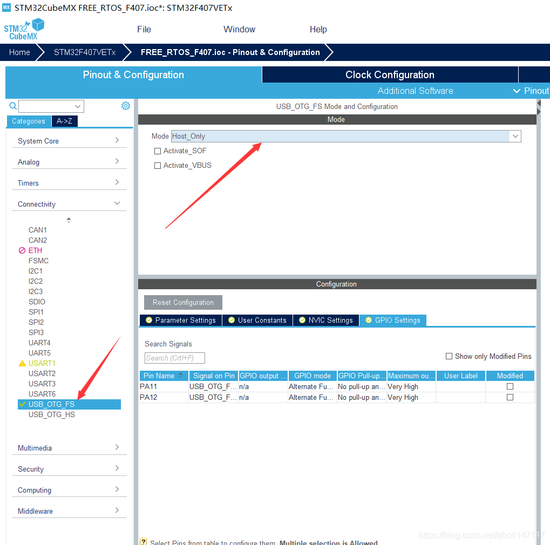Open the Window menu

pyautogui.click(x=239, y=29)
